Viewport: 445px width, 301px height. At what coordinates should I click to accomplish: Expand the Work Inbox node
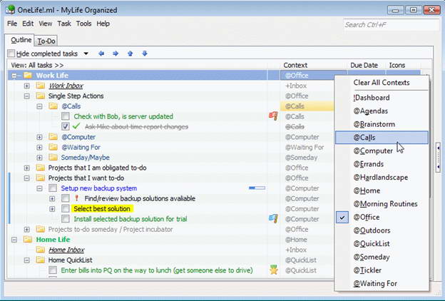[x=26, y=86]
